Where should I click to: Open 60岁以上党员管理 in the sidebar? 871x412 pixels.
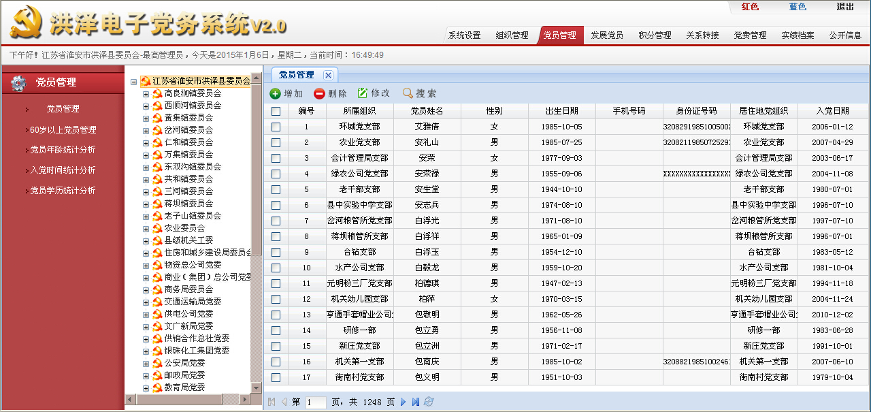tap(63, 129)
